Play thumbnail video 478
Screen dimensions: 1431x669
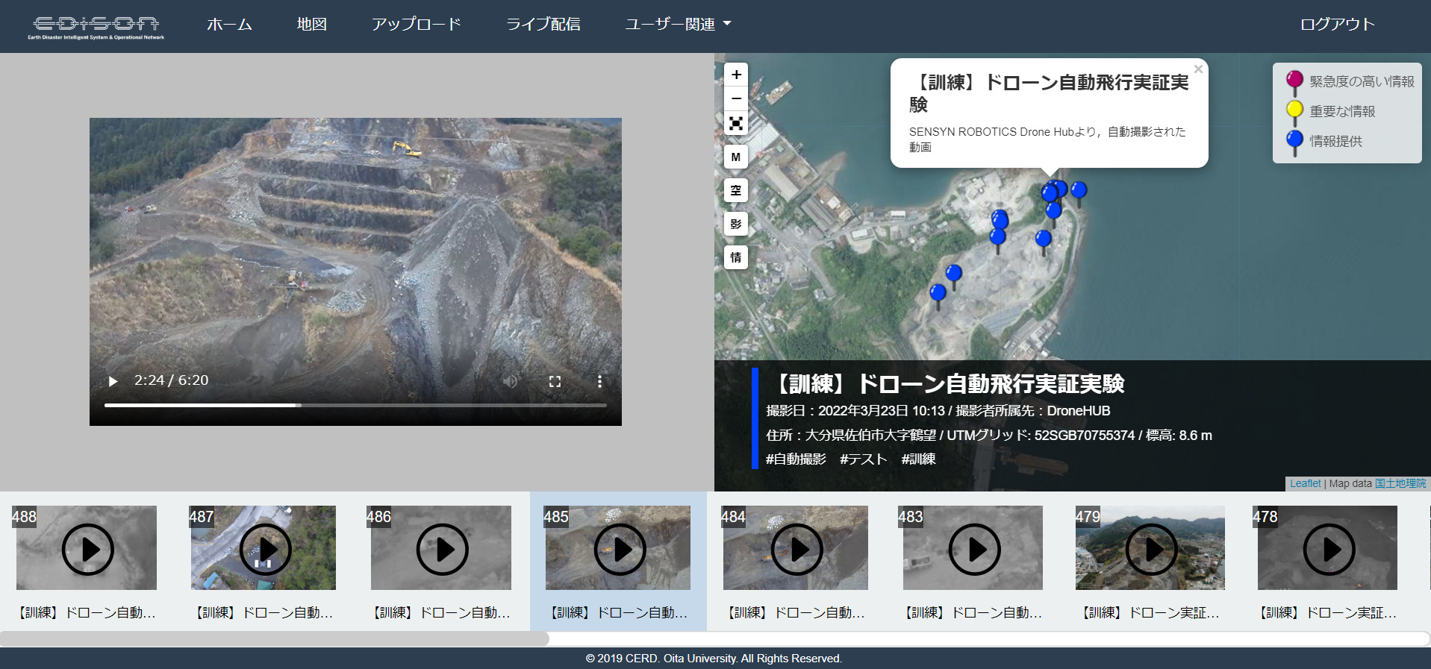click(1329, 549)
